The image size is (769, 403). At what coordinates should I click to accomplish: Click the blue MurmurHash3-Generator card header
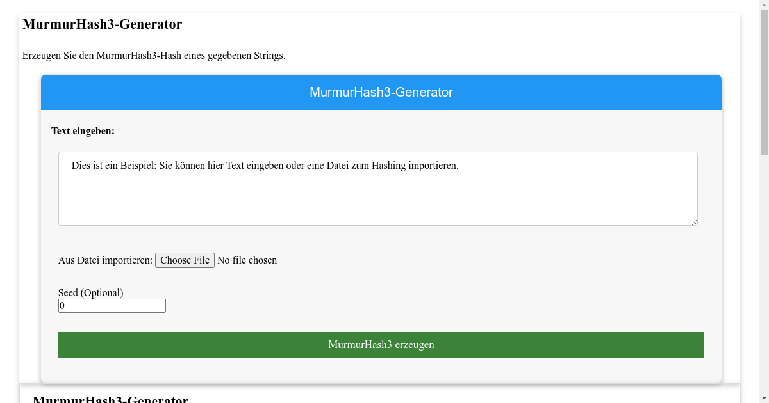(381, 92)
